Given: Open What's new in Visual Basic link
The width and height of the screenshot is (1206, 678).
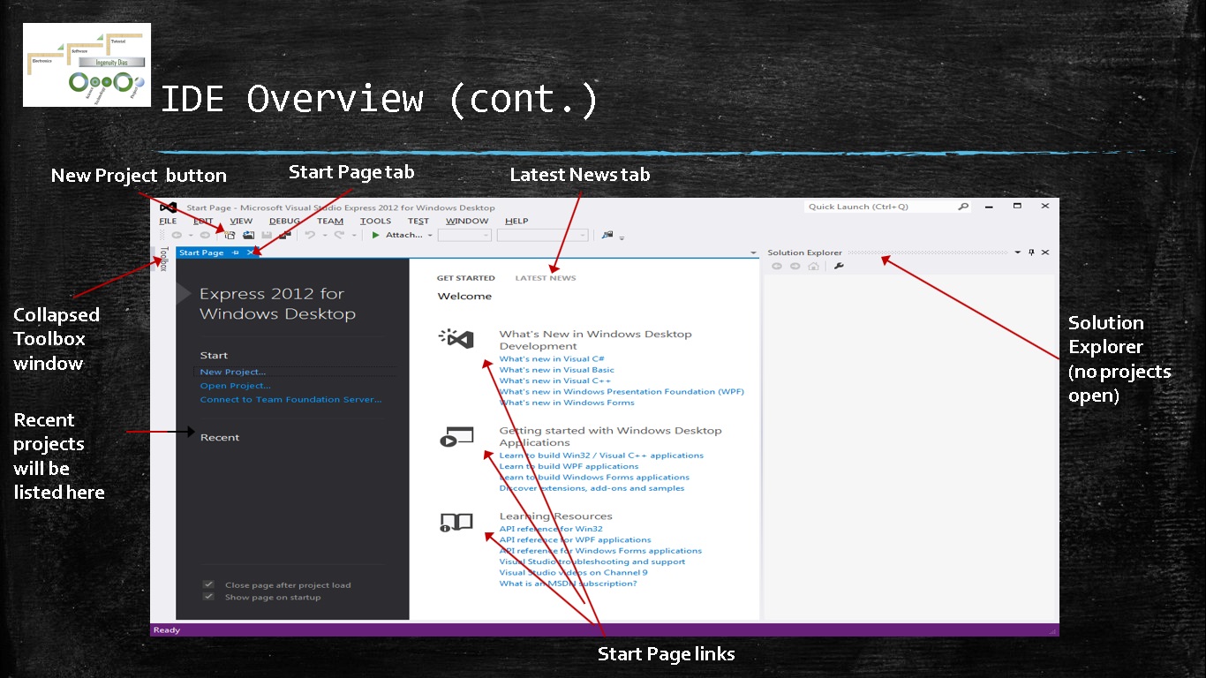Looking at the screenshot, I should coord(557,370).
